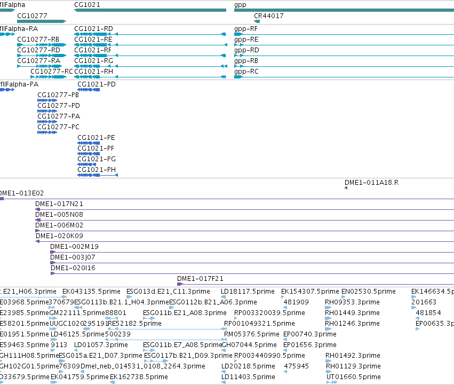Select the fIIFalpha gene label
This screenshot has height=385, width=454.
click(x=12, y=5)
